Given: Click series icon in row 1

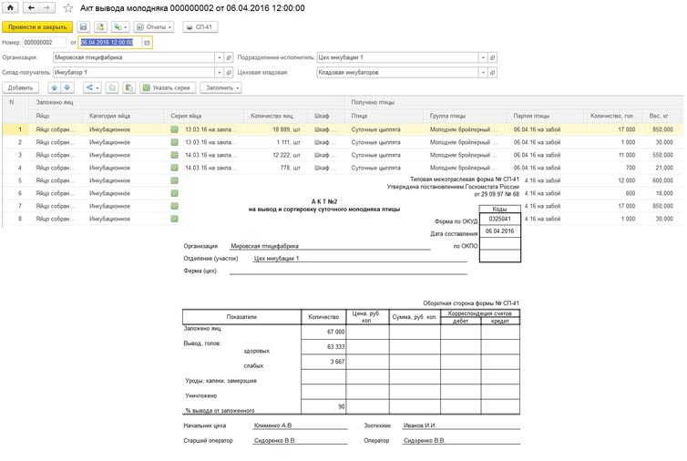Looking at the screenshot, I should 174,129.
